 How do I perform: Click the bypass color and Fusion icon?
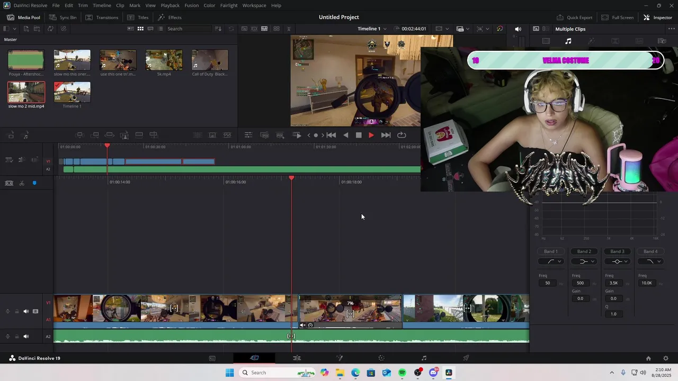(499, 29)
